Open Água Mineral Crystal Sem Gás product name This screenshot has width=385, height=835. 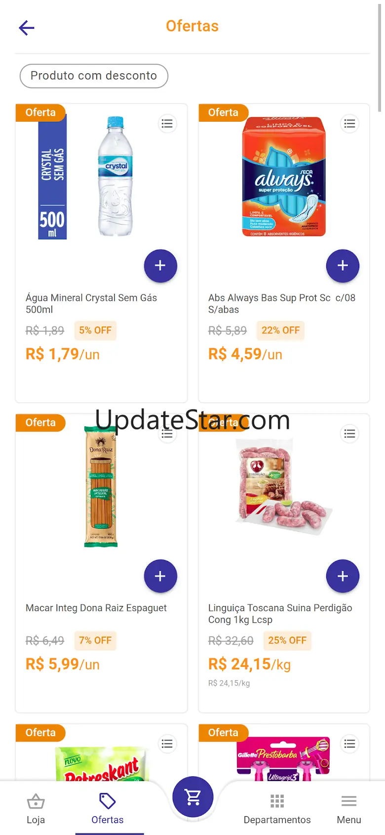(91, 303)
